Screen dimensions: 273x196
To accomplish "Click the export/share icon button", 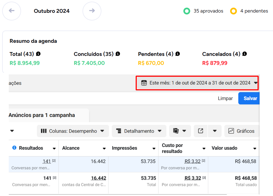I will click(201, 131).
